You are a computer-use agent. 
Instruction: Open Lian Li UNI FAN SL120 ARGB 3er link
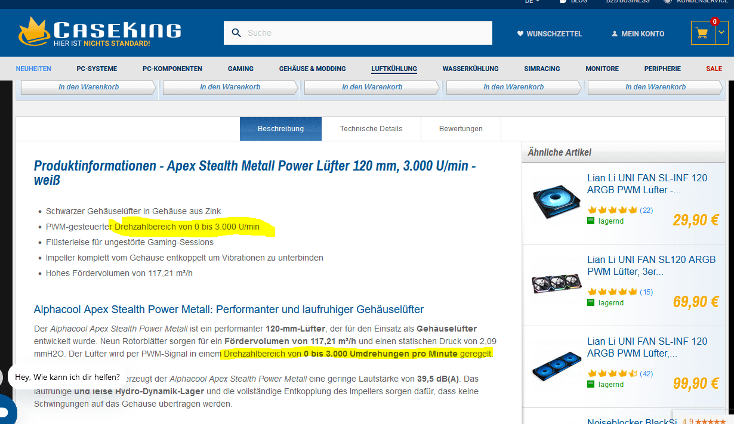click(x=651, y=266)
